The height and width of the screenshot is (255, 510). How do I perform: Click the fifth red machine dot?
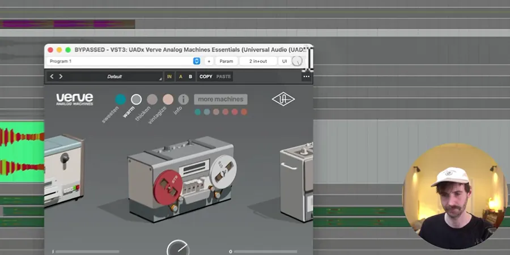(235, 112)
